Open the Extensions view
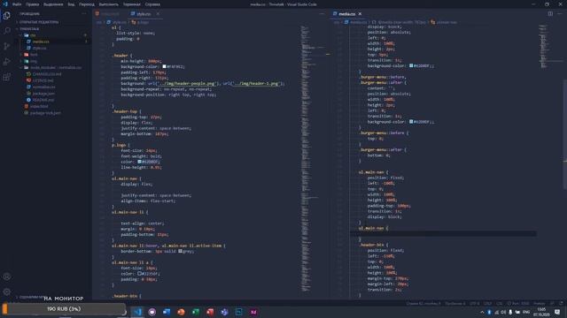 (6, 77)
